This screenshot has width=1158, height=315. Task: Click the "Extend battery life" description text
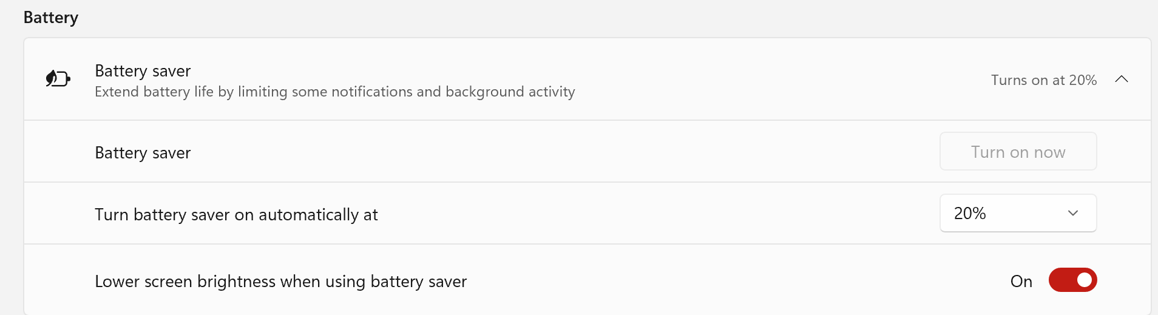[x=334, y=92]
